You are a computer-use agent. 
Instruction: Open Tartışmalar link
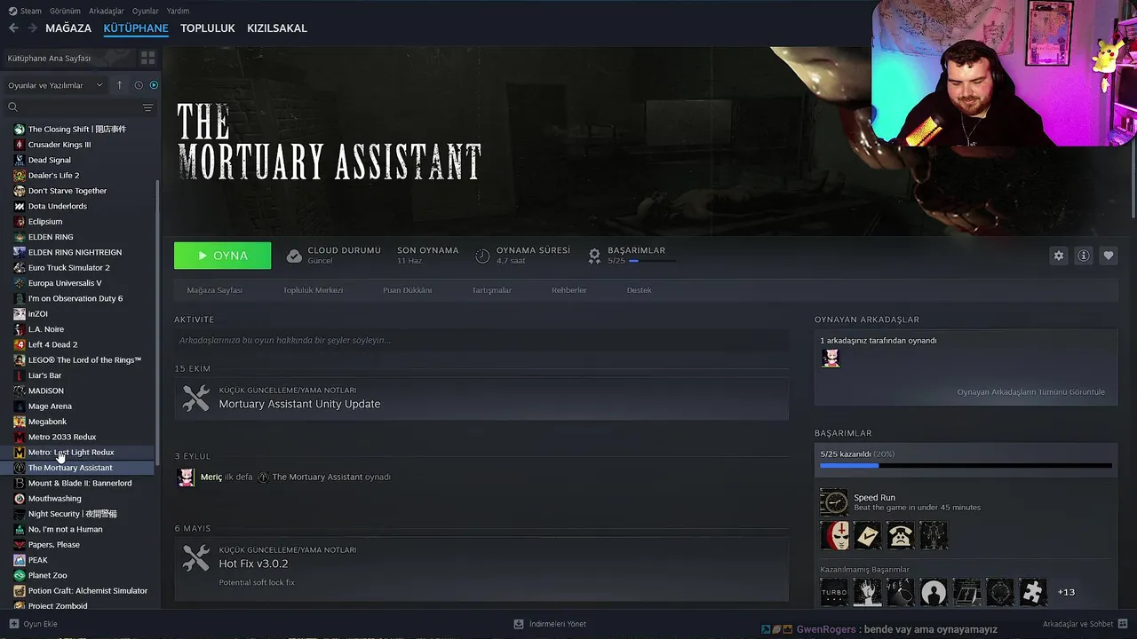492,290
